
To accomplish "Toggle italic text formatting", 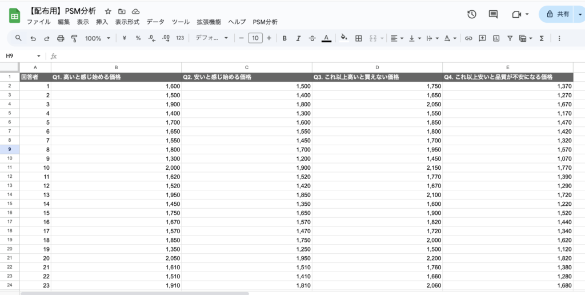I will click(298, 38).
